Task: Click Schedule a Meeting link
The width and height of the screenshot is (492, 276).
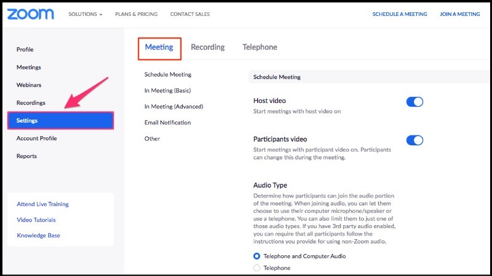Action: [x=399, y=14]
